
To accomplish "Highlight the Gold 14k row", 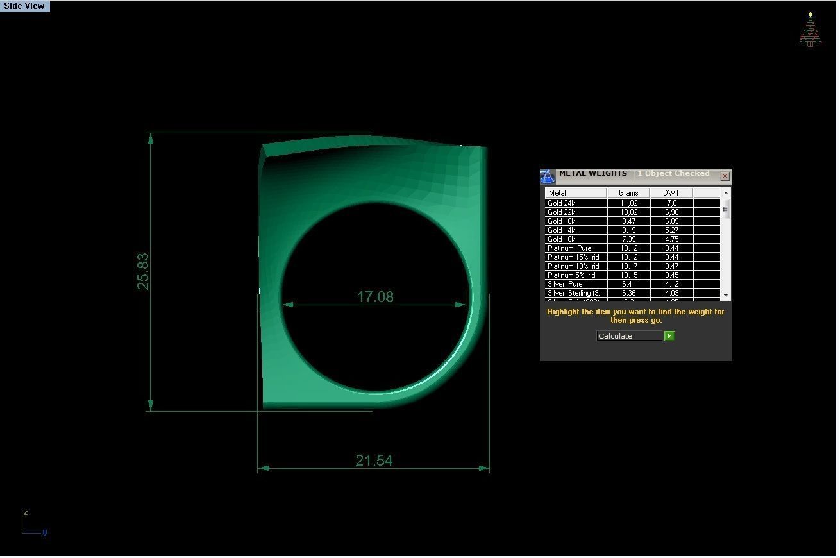I will (x=633, y=230).
